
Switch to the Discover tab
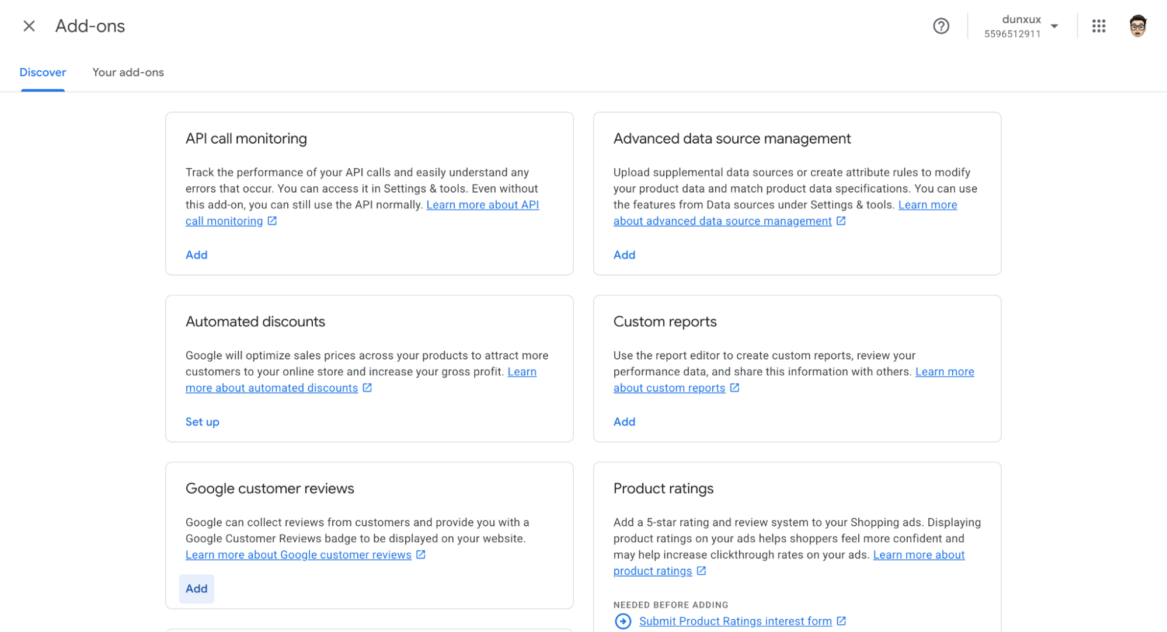[43, 72]
